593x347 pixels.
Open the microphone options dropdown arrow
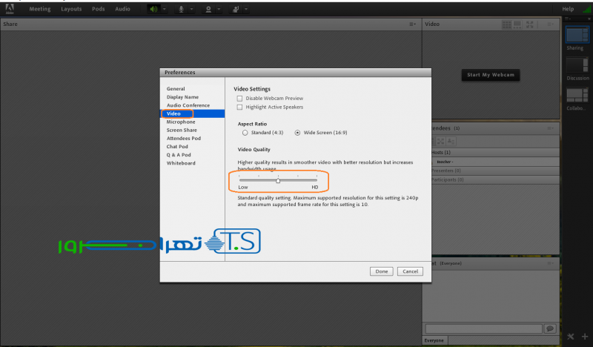click(x=192, y=10)
